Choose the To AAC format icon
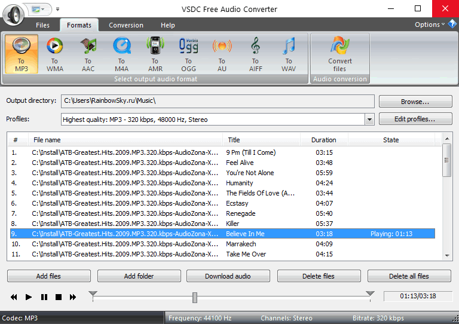 click(x=88, y=54)
